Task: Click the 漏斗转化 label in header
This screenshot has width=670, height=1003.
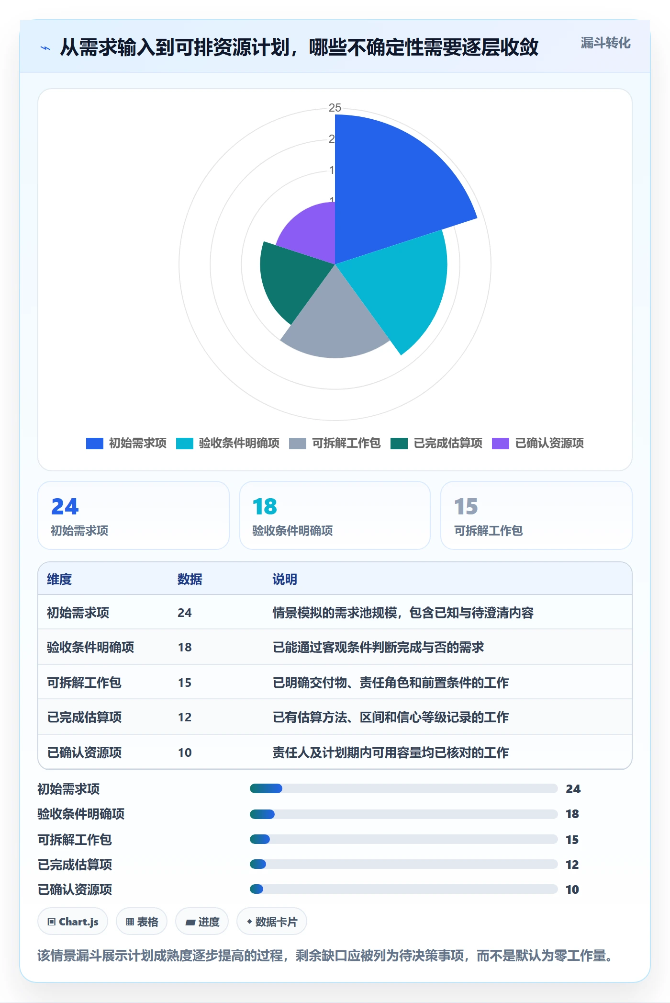Action: click(x=605, y=43)
